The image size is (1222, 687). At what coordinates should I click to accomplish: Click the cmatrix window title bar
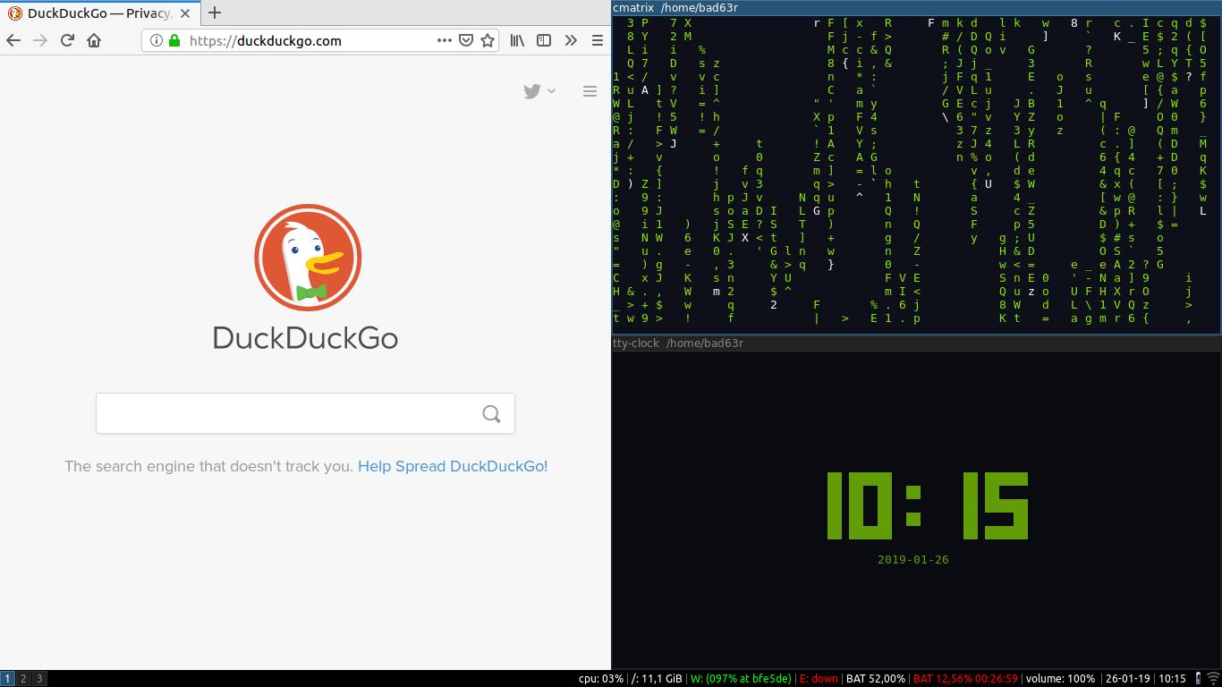pos(917,7)
